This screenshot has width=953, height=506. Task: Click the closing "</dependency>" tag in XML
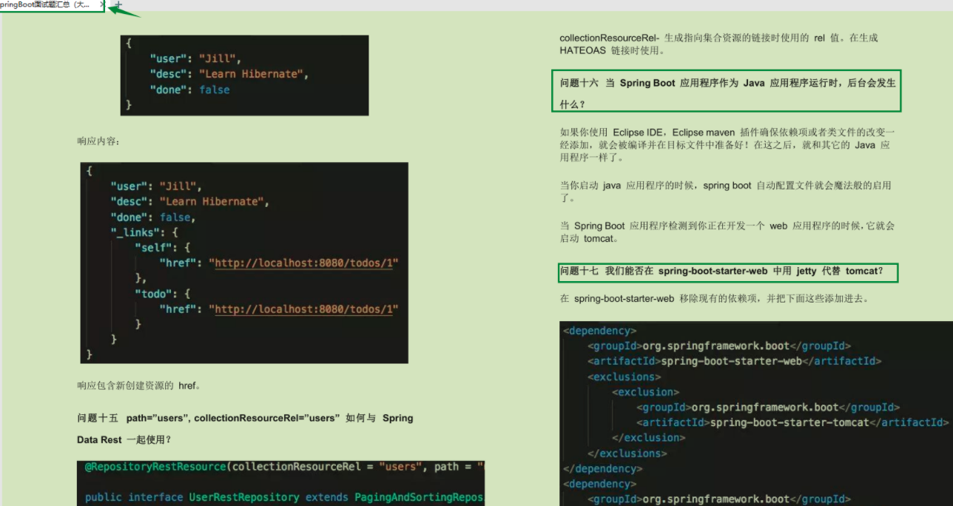[x=603, y=469]
